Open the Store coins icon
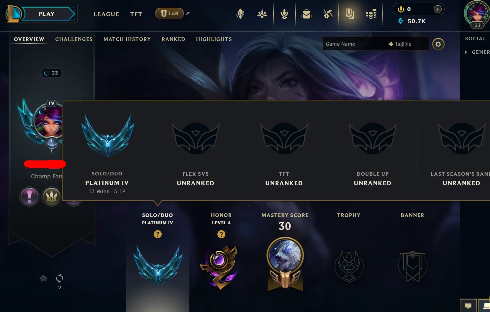This screenshot has width=490, height=312. coord(371,14)
